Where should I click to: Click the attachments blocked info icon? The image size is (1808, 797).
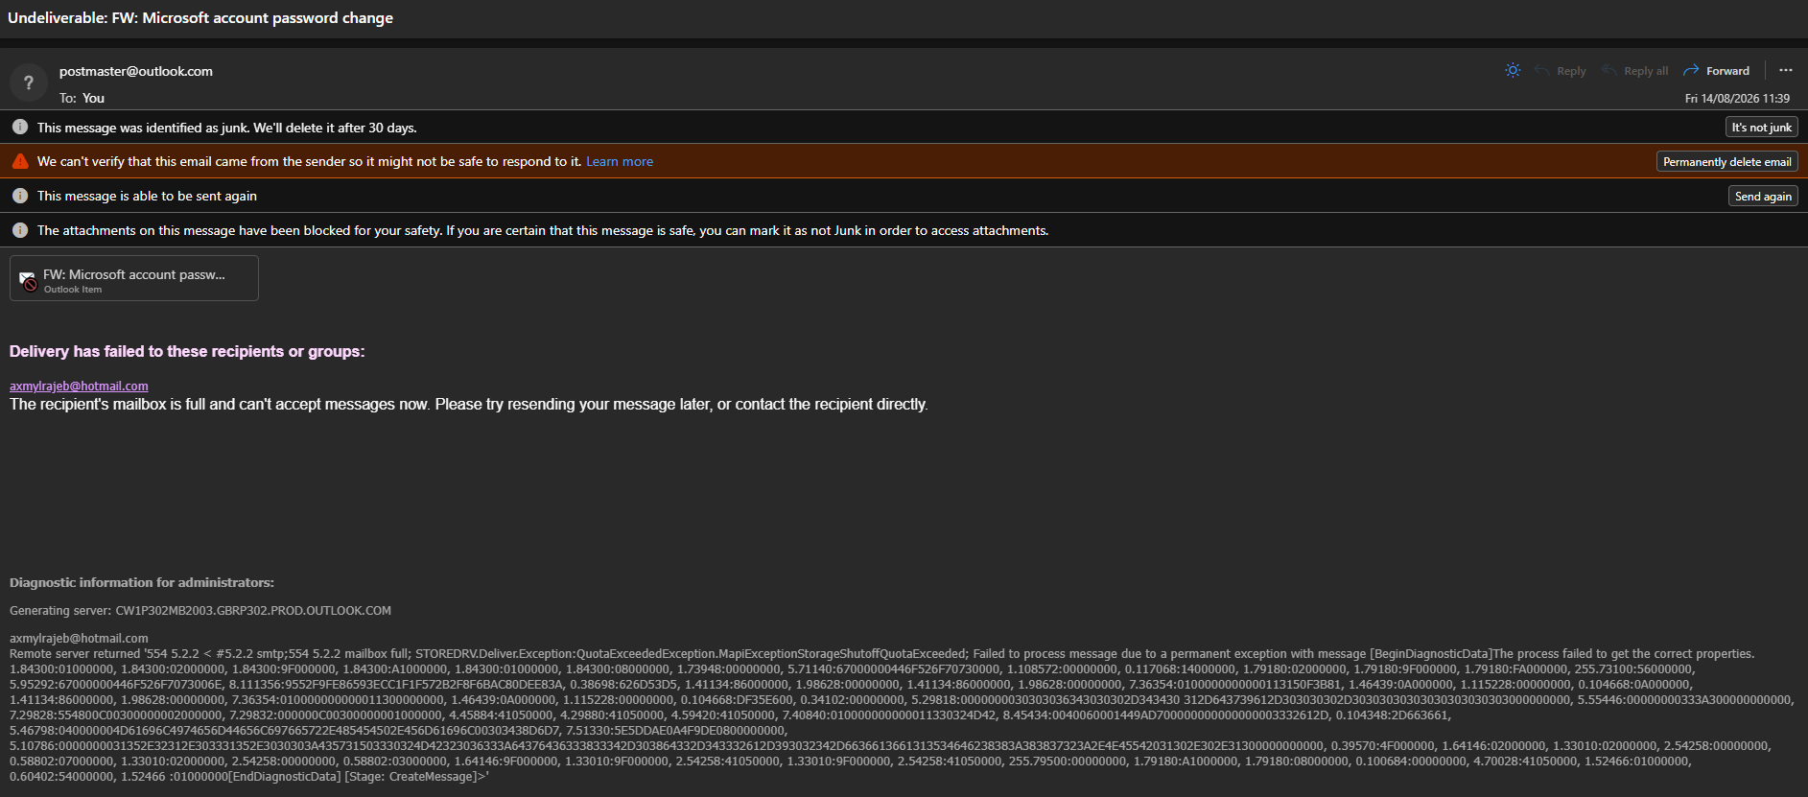pyautogui.click(x=20, y=230)
